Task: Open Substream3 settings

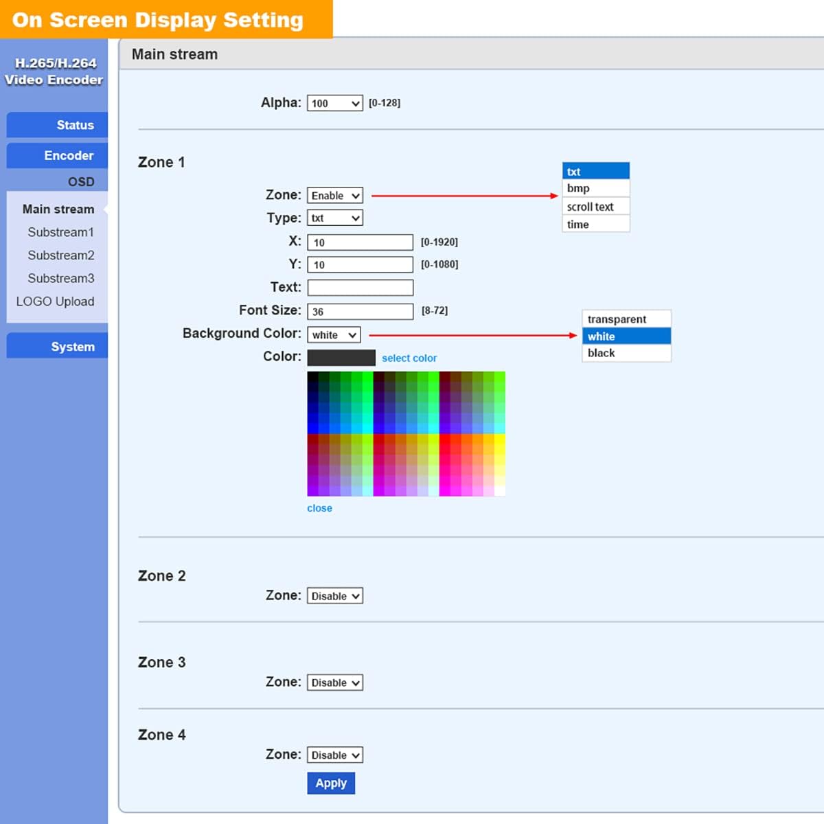Action: click(x=60, y=278)
